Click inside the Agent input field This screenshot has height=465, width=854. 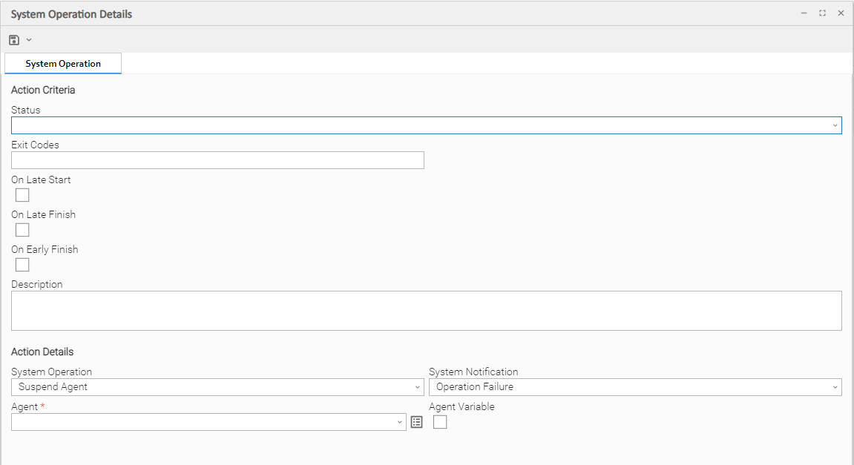pos(200,422)
